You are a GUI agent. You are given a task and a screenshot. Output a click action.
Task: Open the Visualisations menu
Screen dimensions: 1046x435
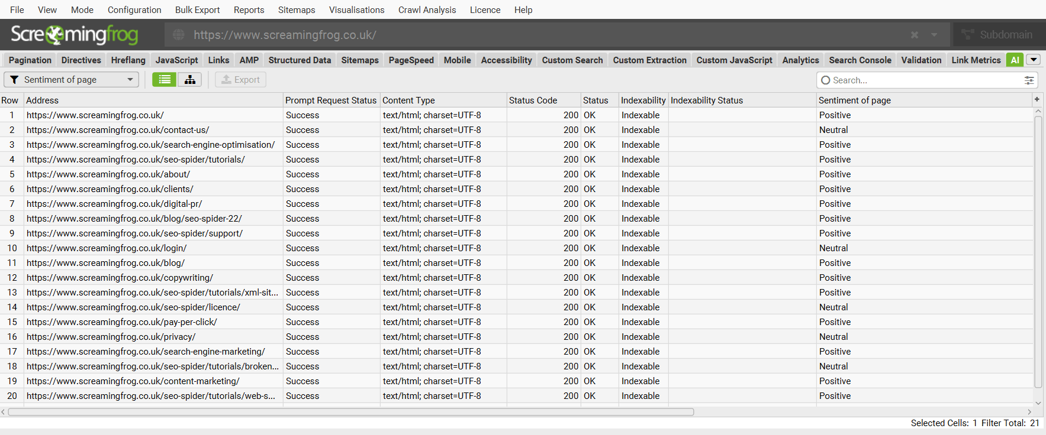[356, 9]
